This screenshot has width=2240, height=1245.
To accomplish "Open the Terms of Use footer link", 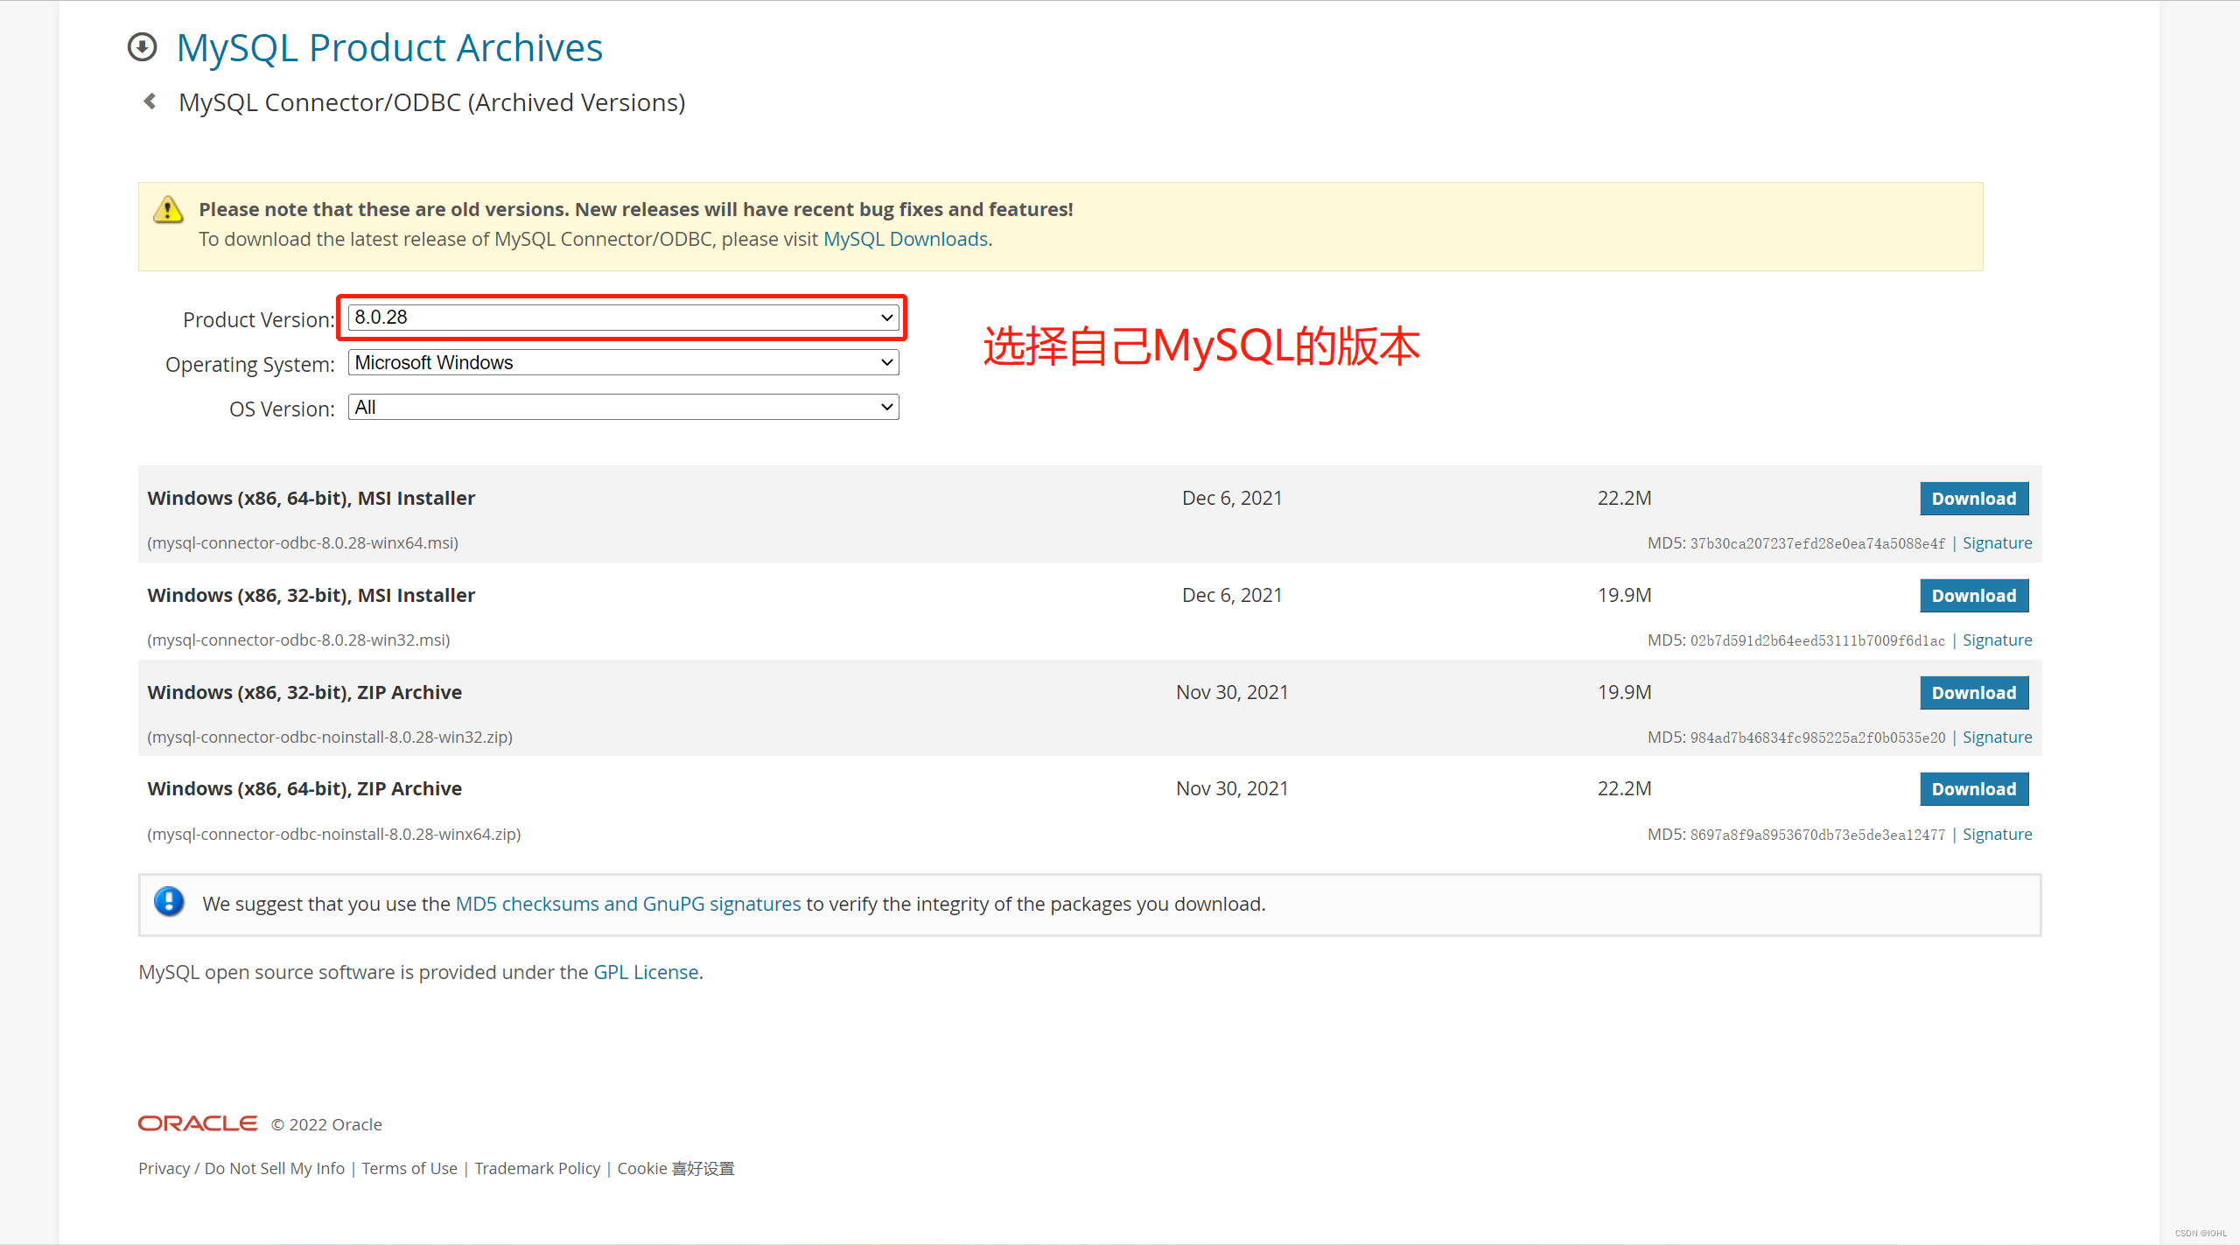I will pyautogui.click(x=409, y=1168).
